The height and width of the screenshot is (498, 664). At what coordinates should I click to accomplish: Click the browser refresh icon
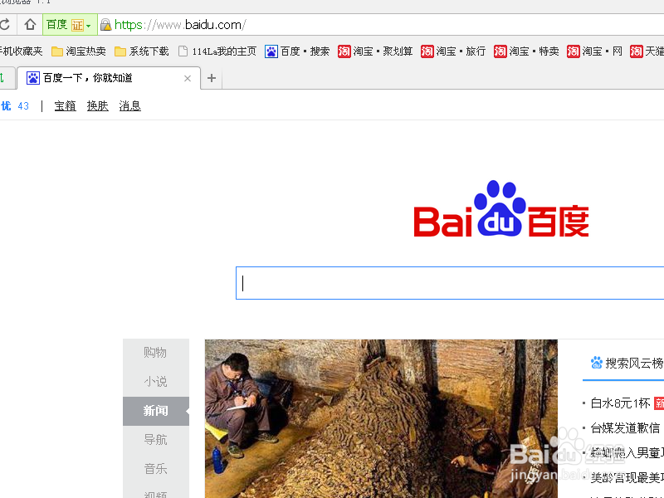(4, 25)
